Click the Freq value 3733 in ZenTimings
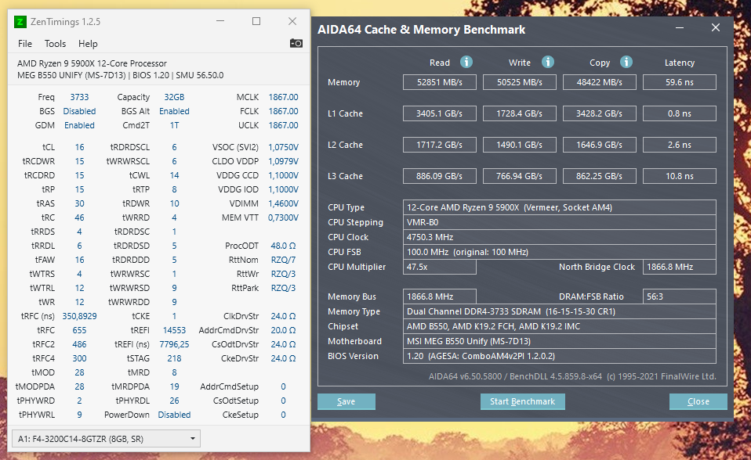 (79, 97)
